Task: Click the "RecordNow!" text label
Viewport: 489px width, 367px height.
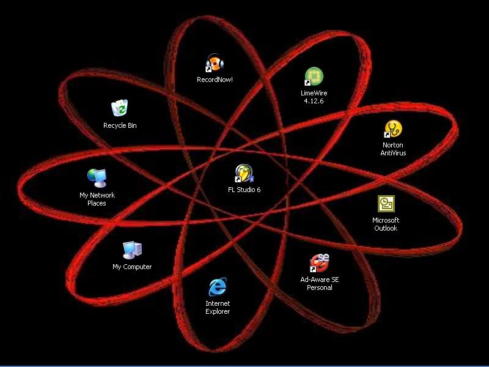Action: click(x=215, y=80)
